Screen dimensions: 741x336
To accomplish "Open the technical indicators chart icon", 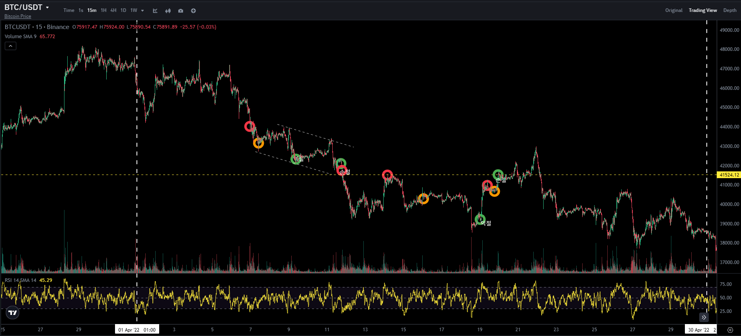I will coord(155,11).
